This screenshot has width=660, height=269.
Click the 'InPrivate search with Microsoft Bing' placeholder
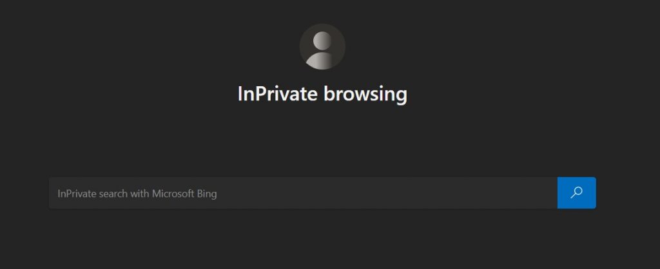click(137, 193)
